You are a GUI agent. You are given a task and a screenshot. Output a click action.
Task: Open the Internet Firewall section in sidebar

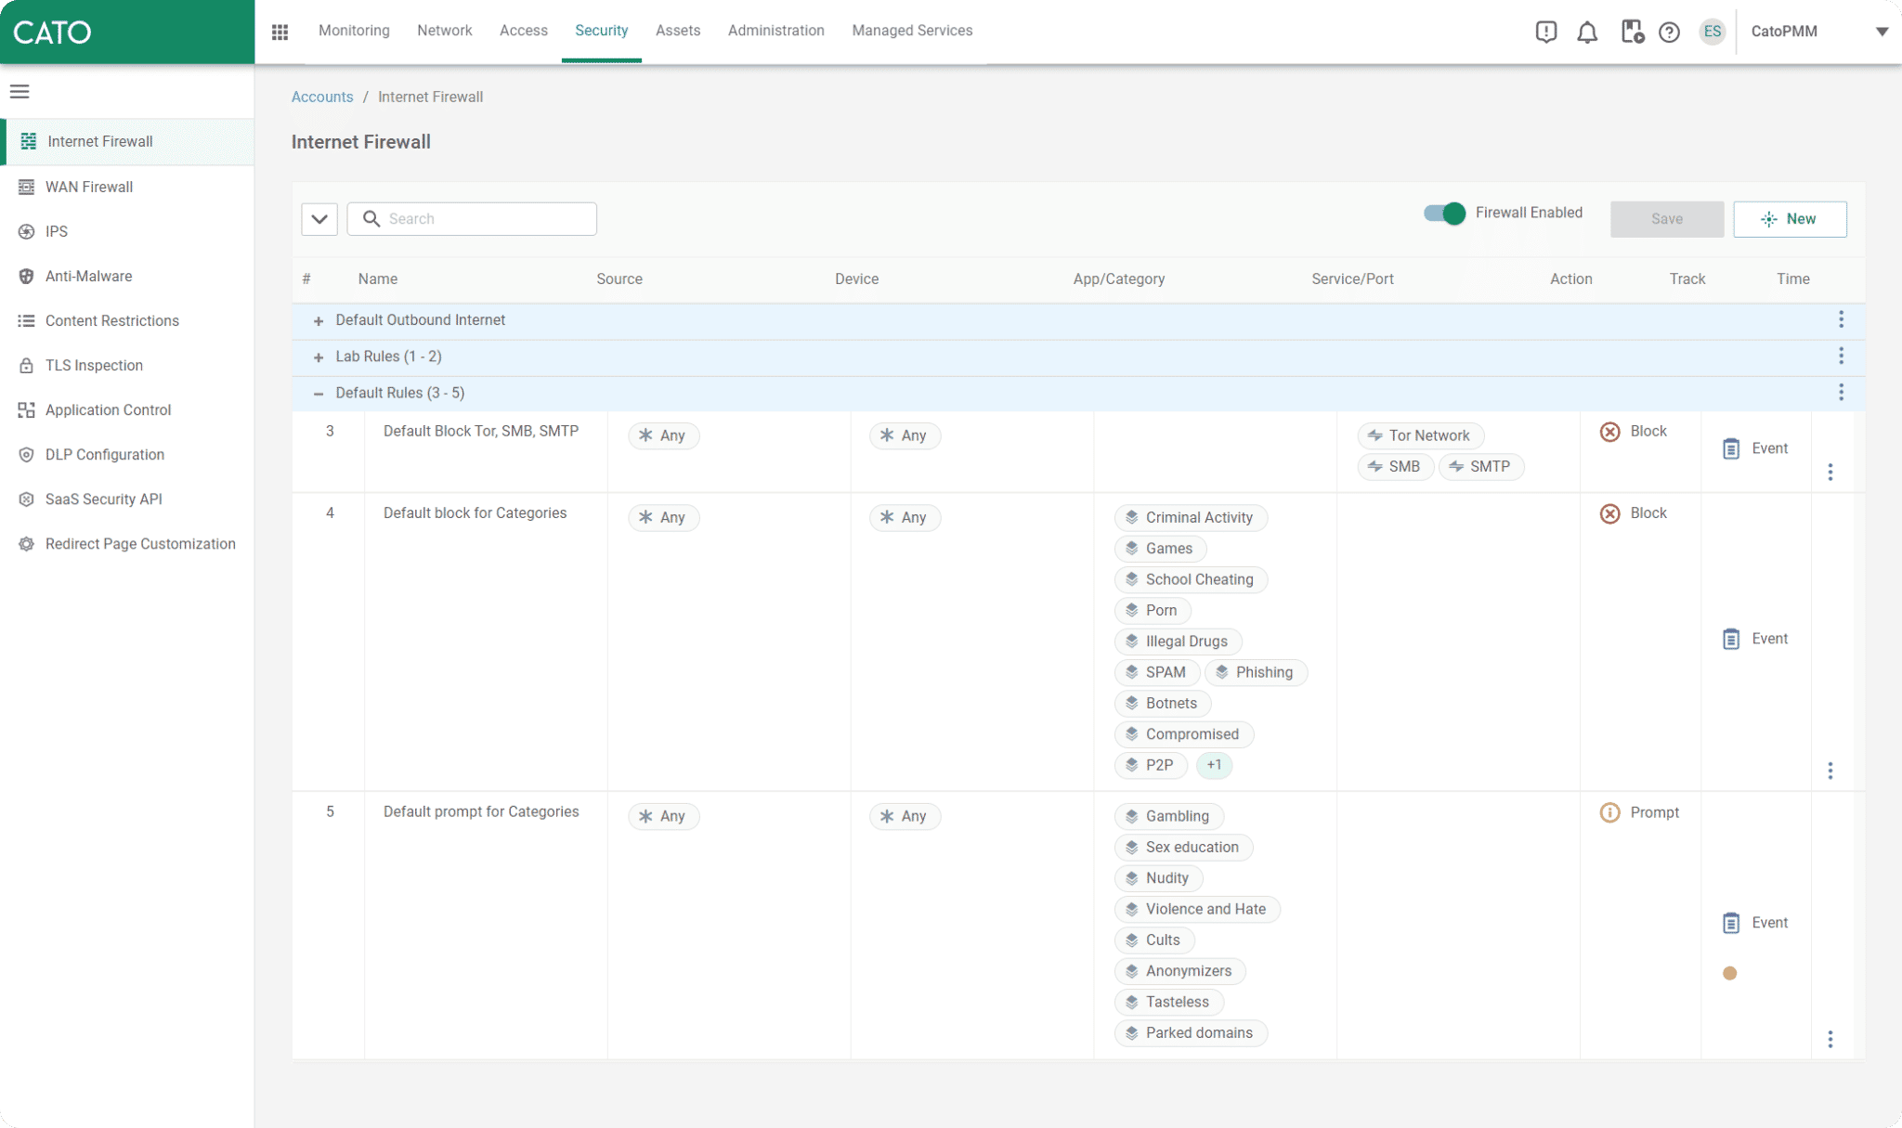pyautogui.click(x=98, y=141)
